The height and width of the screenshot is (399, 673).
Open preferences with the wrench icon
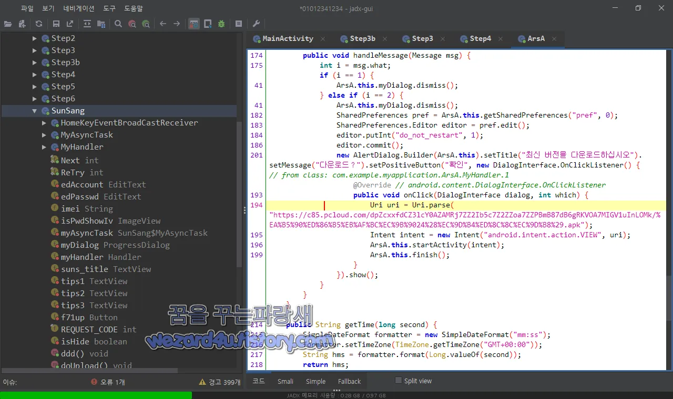(x=256, y=24)
